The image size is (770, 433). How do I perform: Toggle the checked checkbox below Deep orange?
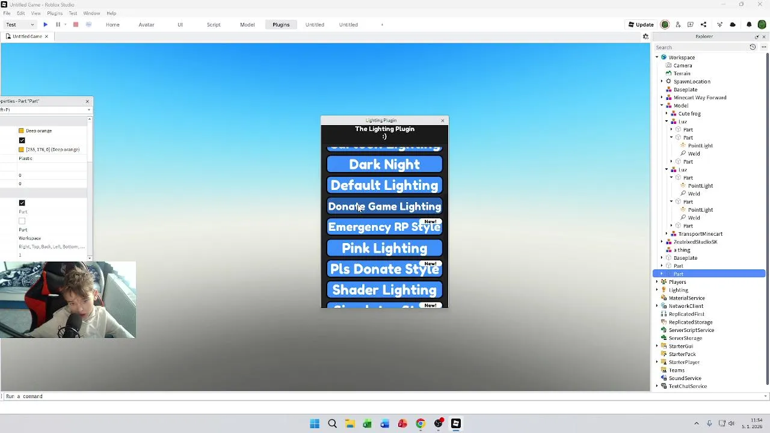(x=22, y=140)
